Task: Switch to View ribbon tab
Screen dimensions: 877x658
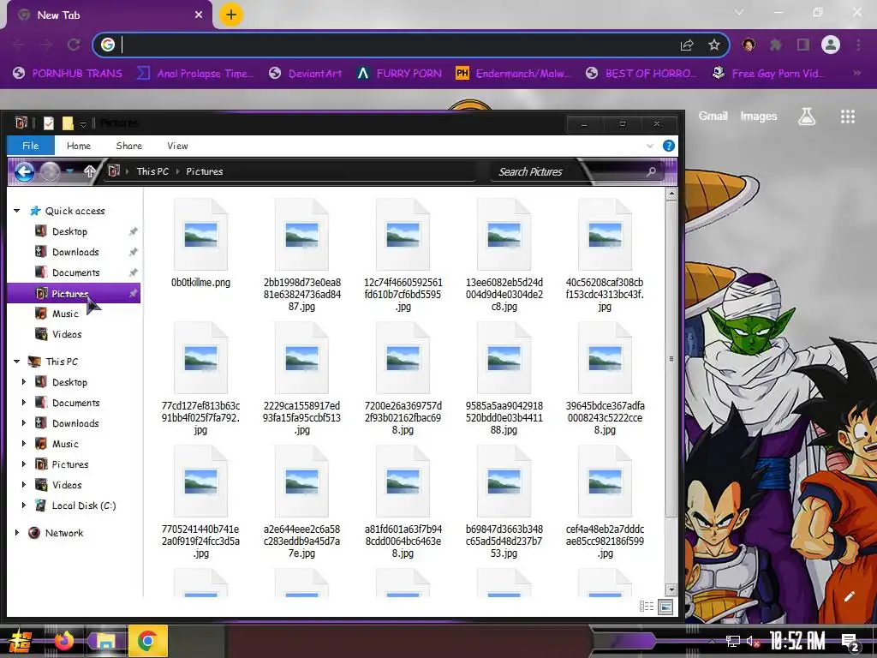Action: (177, 146)
